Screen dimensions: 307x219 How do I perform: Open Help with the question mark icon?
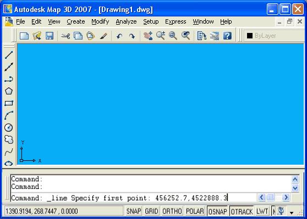(x=227, y=36)
